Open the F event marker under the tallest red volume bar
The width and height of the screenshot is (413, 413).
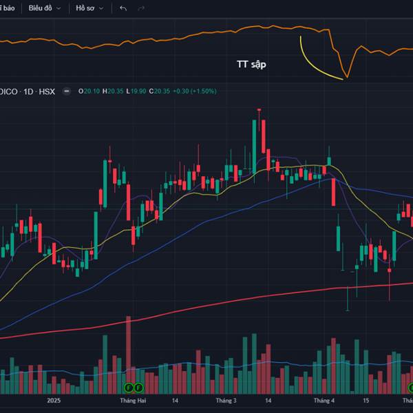pos(129,388)
